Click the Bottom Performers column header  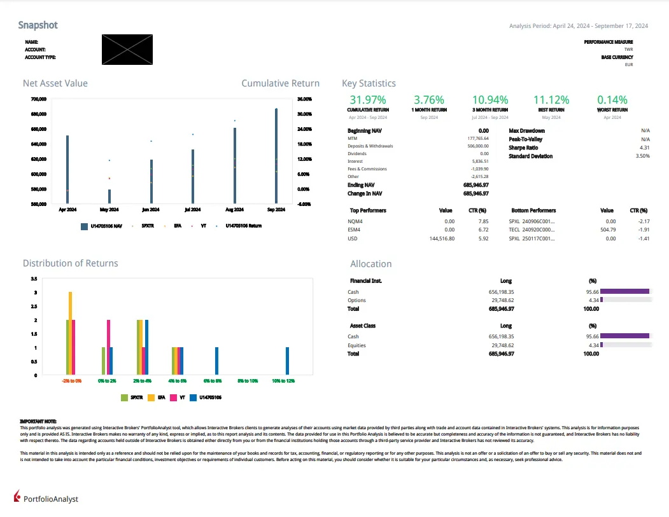533,210
